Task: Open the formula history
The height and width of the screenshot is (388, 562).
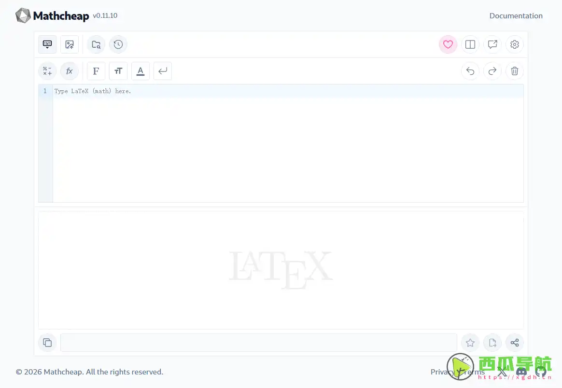Action: pyautogui.click(x=118, y=44)
